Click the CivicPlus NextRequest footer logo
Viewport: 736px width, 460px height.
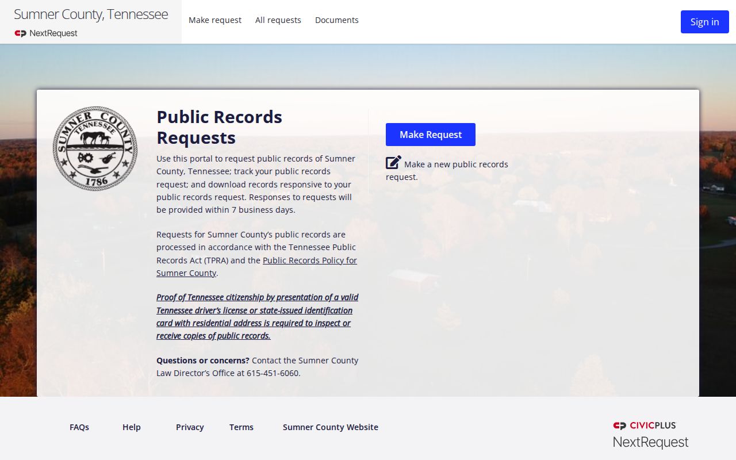tap(650, 435)
